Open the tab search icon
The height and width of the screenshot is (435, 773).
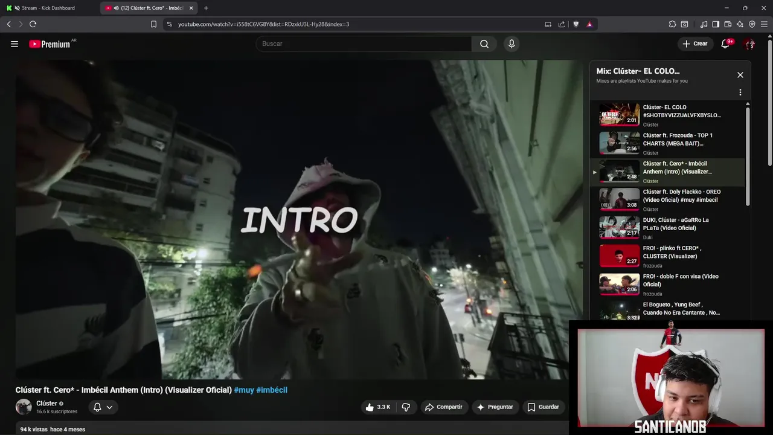coord(684,24)
